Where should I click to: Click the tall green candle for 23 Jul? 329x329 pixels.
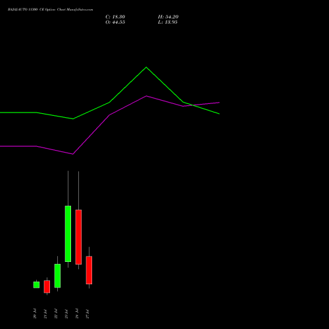click(68, 234)
